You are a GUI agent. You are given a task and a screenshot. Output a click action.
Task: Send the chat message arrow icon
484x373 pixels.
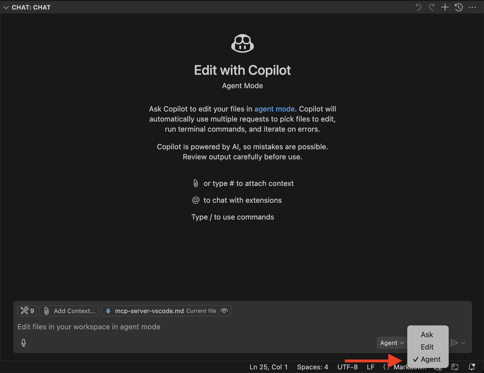[x=454, y=343]
